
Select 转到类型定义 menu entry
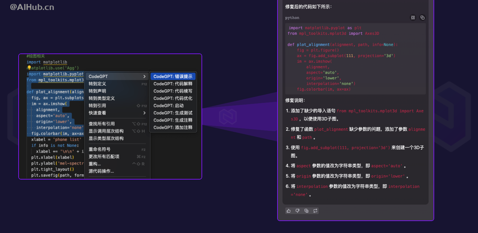tap(118, 98)
